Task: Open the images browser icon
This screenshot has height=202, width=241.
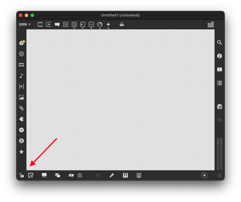Action: [21, 97]
